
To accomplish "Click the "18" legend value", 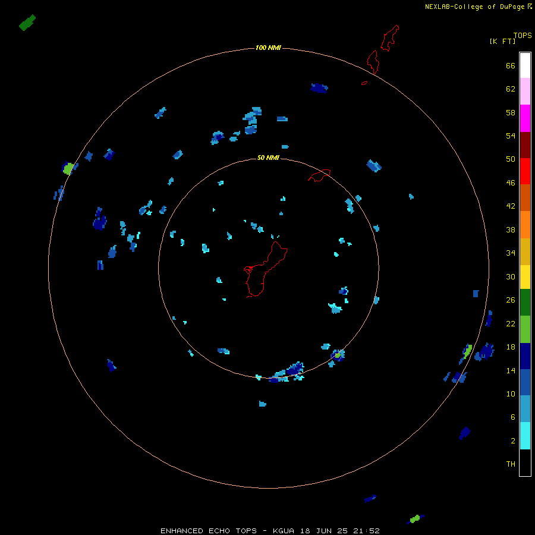I will point(511,347).
